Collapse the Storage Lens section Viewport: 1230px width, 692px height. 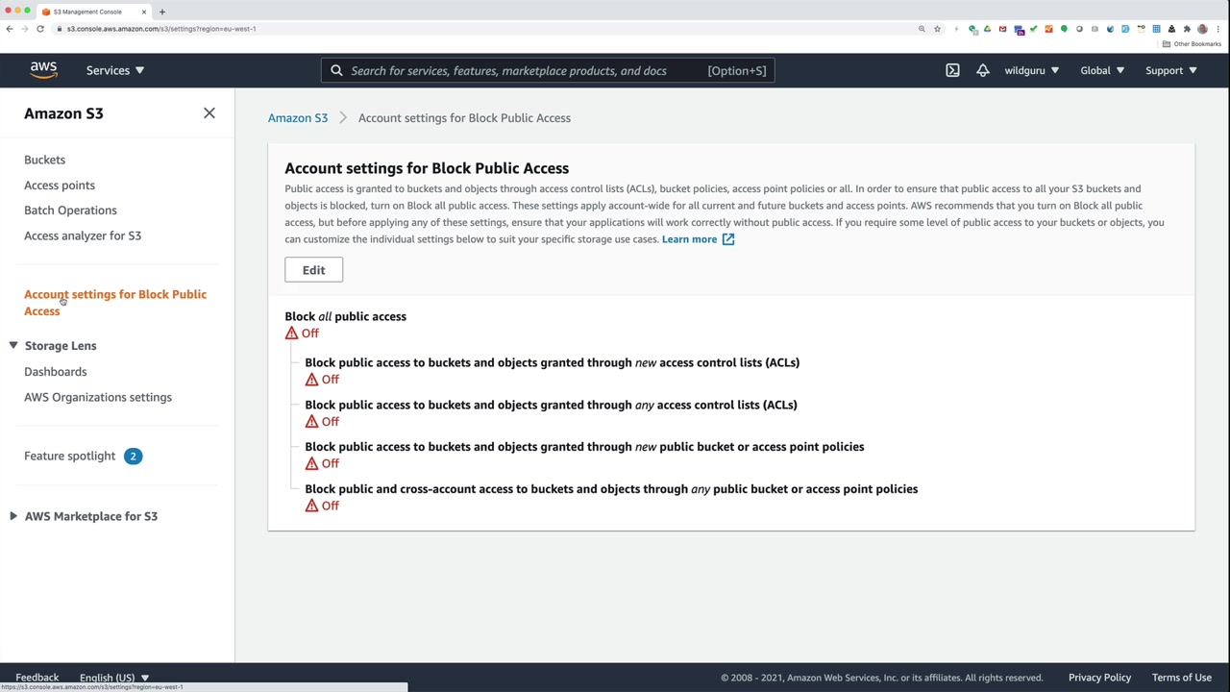pos(13,345)
